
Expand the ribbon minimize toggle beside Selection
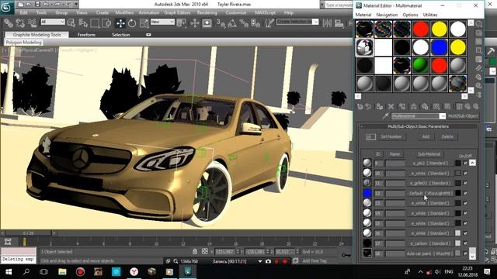click(x=148, y=34)
